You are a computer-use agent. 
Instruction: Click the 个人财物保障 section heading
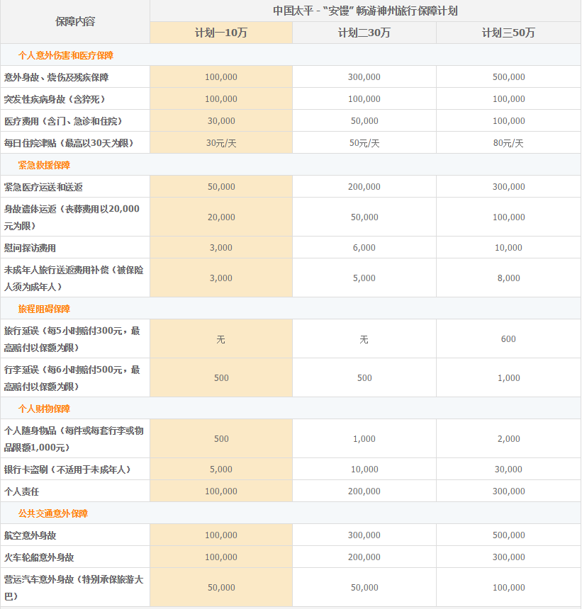click(x=44, y=409)
